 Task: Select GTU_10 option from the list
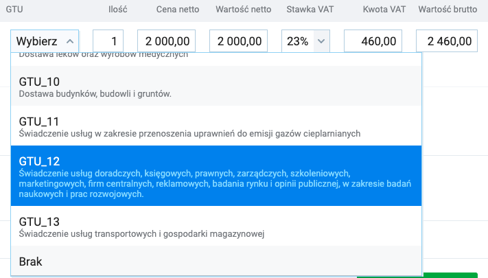point(216,86)
